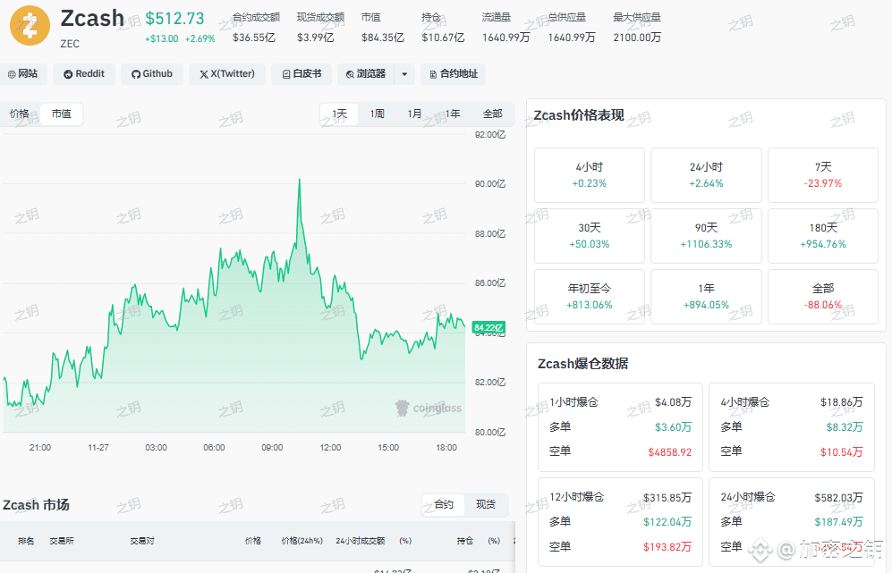892x573 pixels.
Task: Switch chart to 价格 view
Action: (x=20, y=114)
